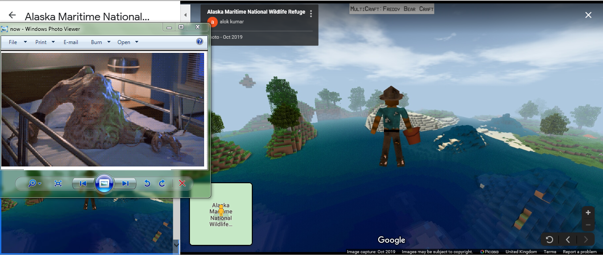Open the Picasa attribution link
603x255 pixels.
click(x=489, y=252)
